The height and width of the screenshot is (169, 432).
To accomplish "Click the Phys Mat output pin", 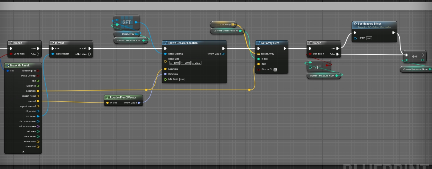I will [38, 111].
